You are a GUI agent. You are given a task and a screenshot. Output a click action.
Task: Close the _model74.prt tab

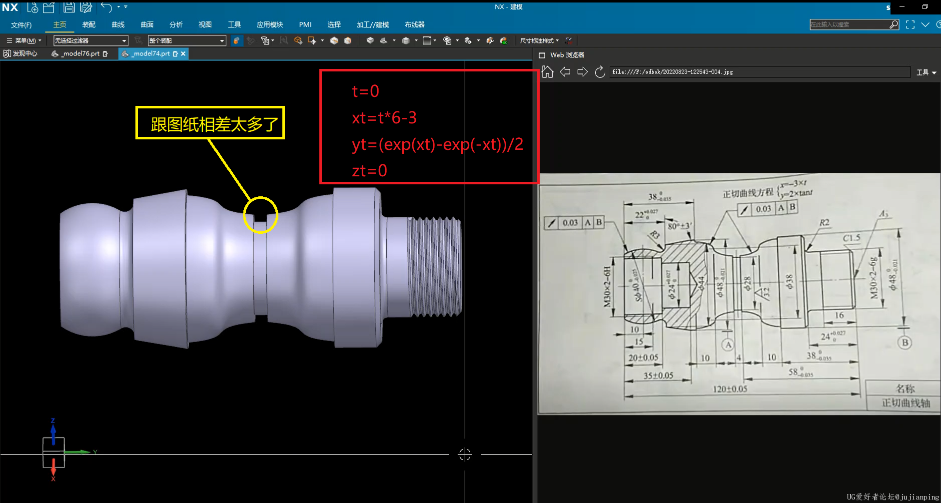coord(183,53)
